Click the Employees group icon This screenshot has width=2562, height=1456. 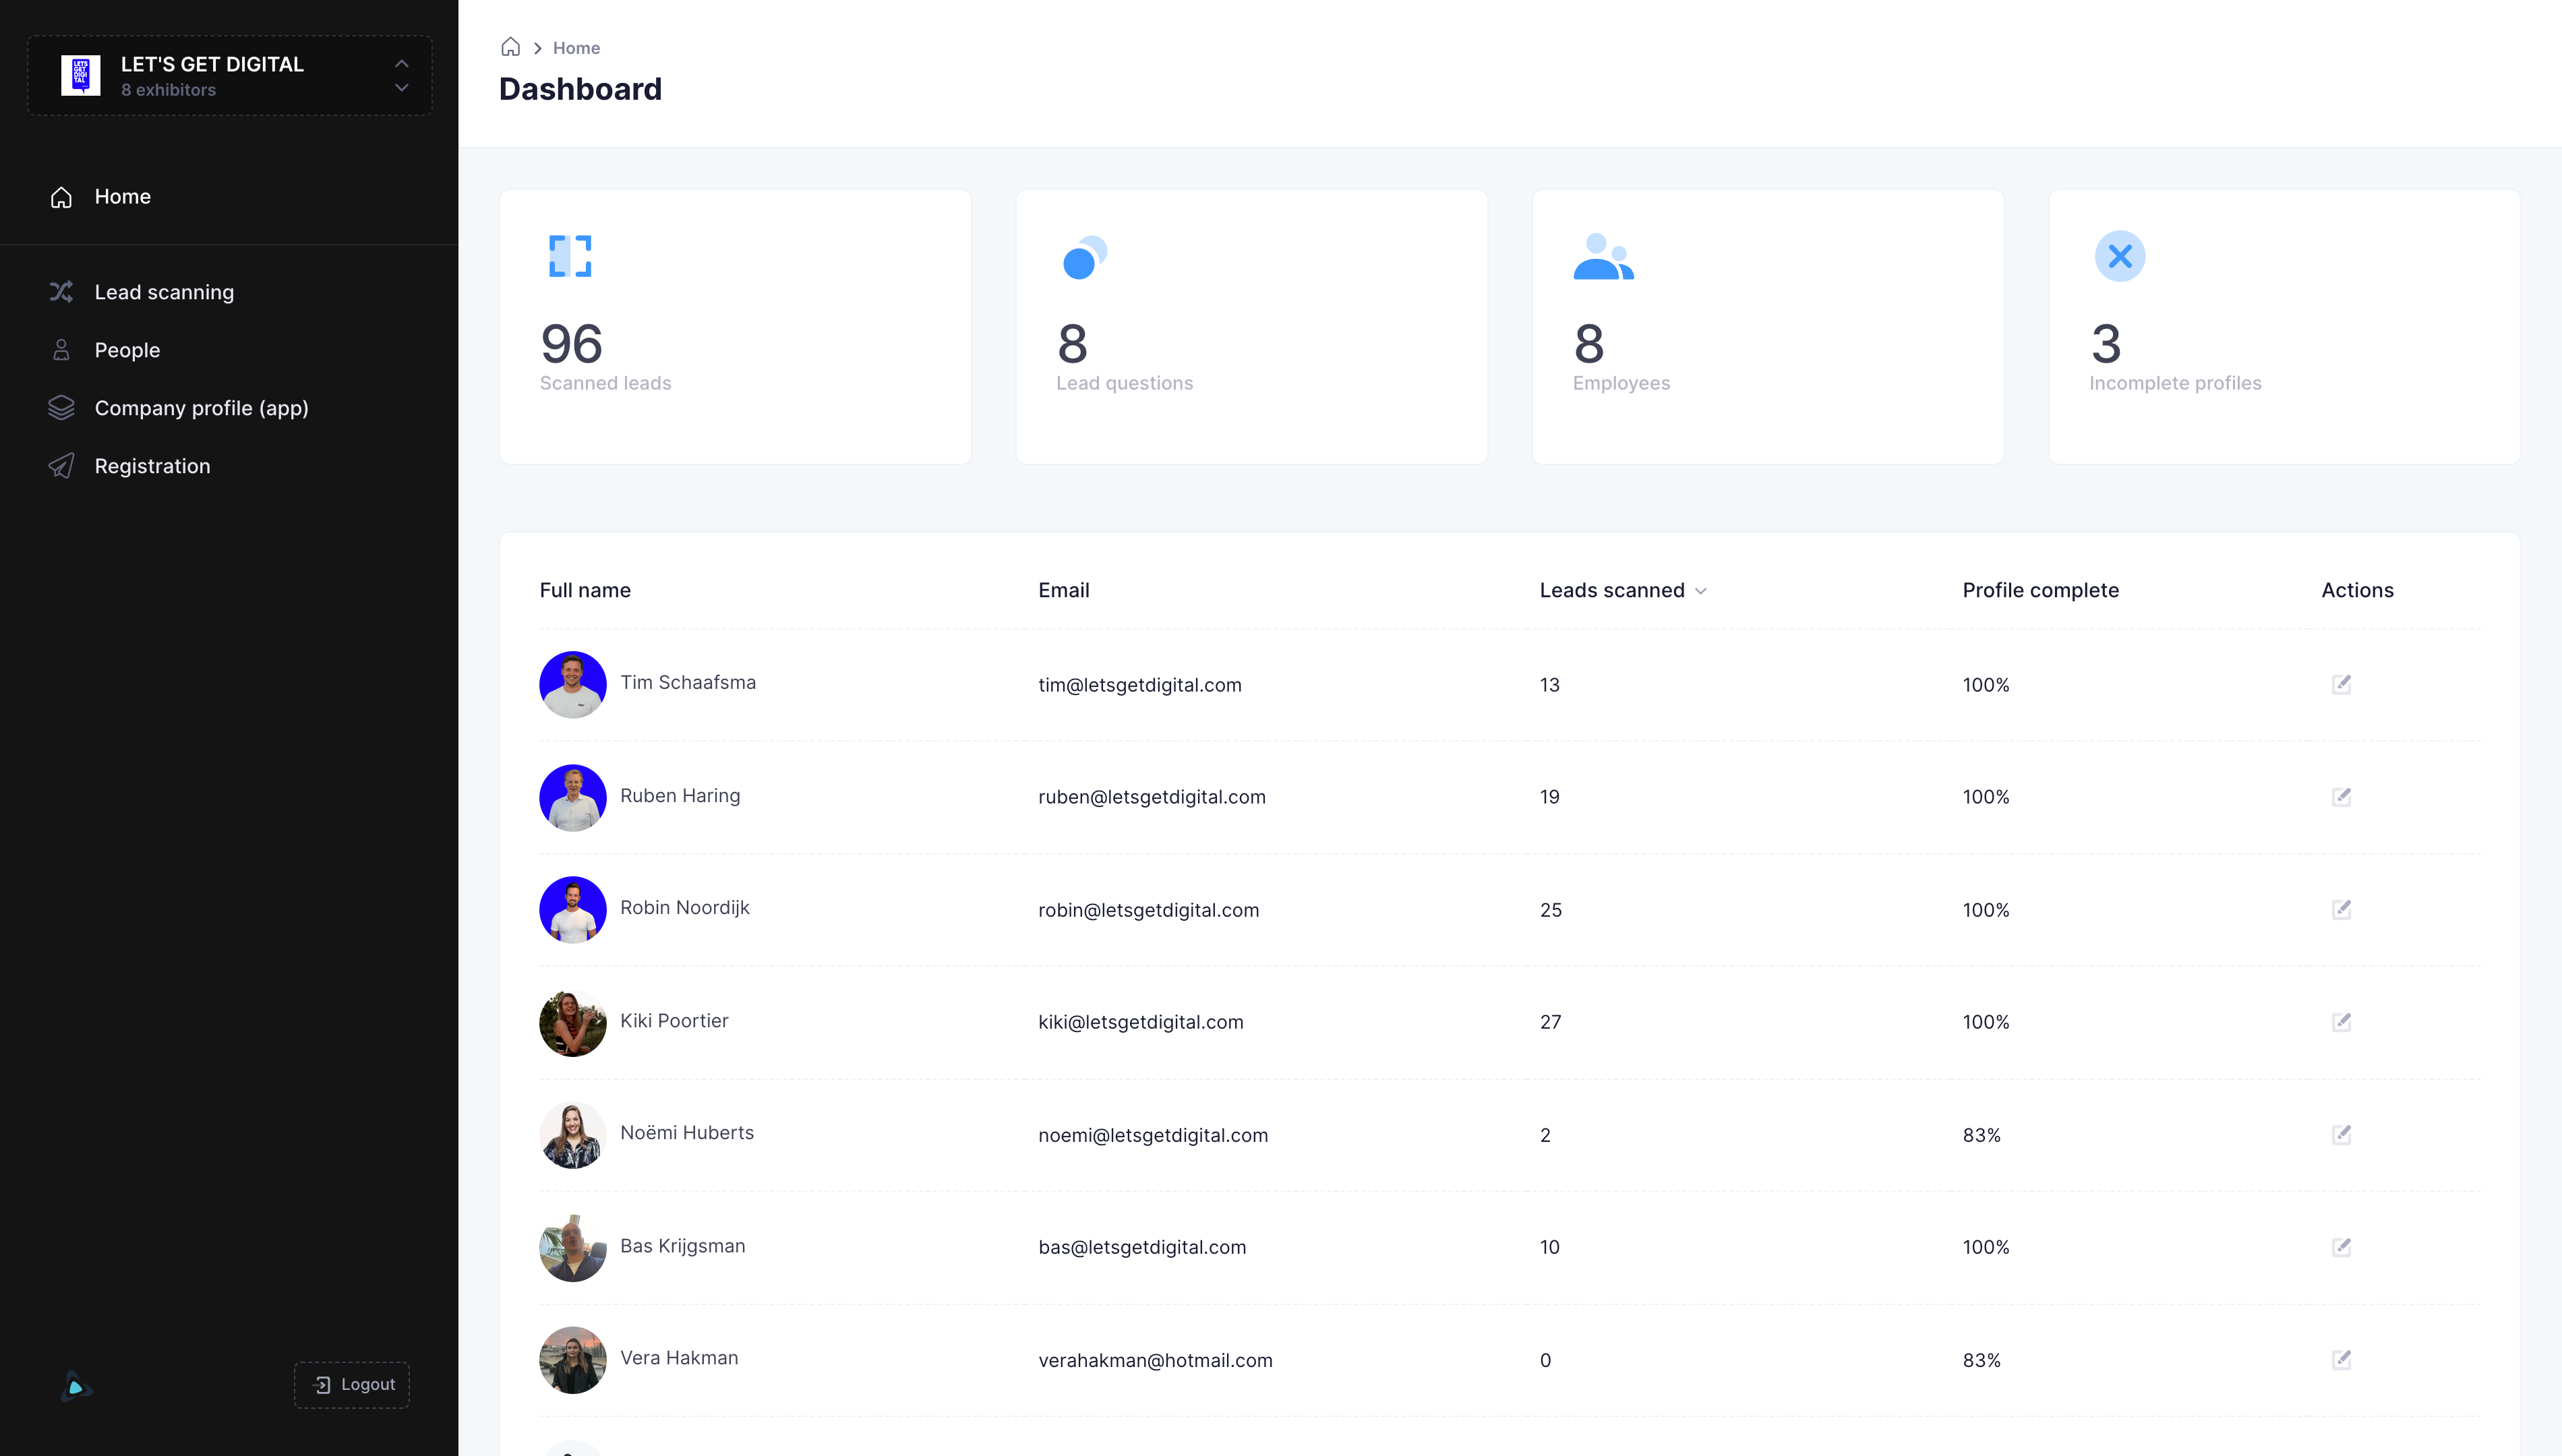click(x=1603, y=257)
